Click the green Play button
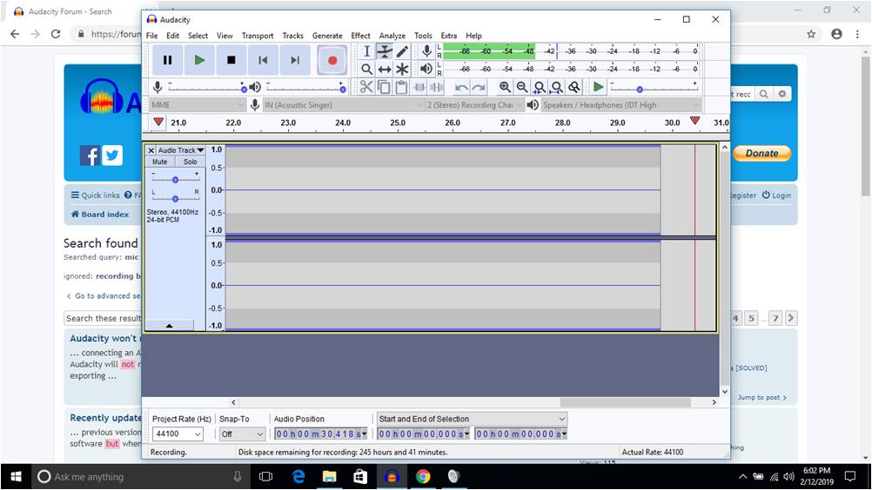 pyautogui.click(x=199, y=61)
